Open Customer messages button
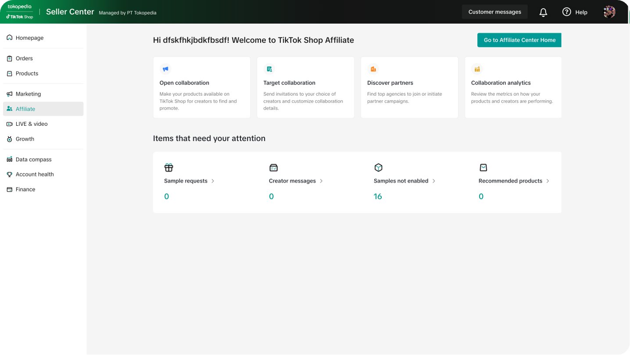 click(494, 12)
